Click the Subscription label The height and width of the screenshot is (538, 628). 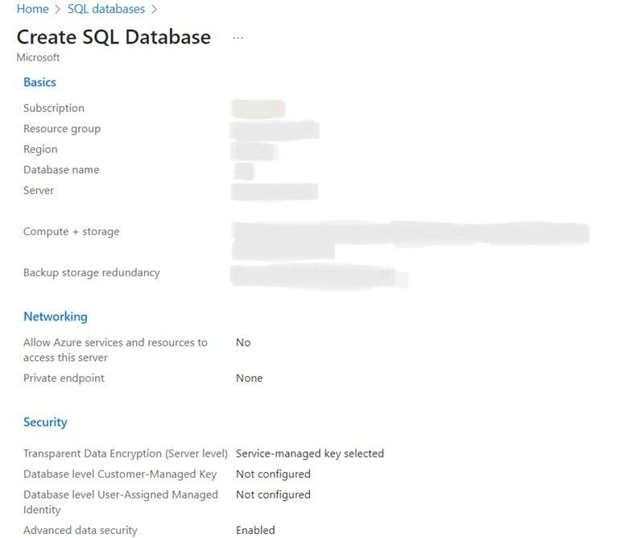[53, 108]
